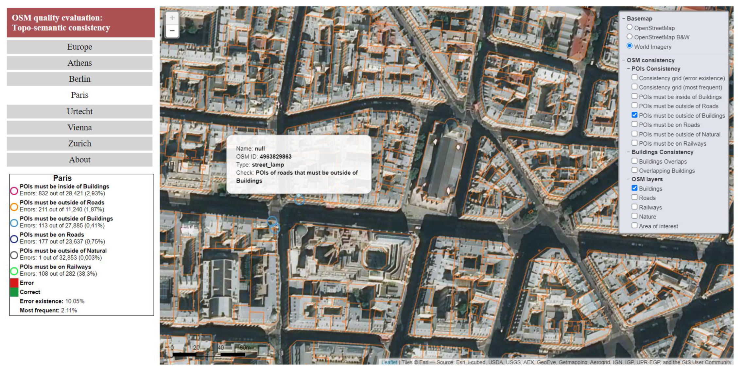Collapse the POIs Consistency group
The image size is (742, 373).
point(629,69)
